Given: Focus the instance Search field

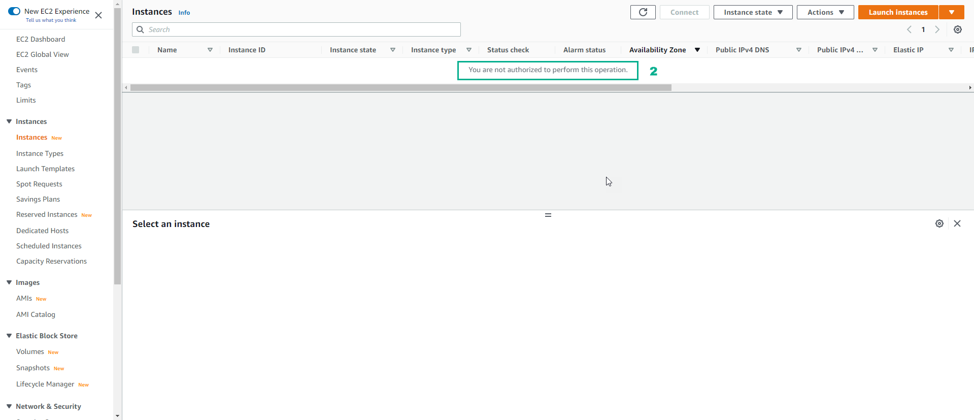Looking at the screenshot, I should (296, 29).
